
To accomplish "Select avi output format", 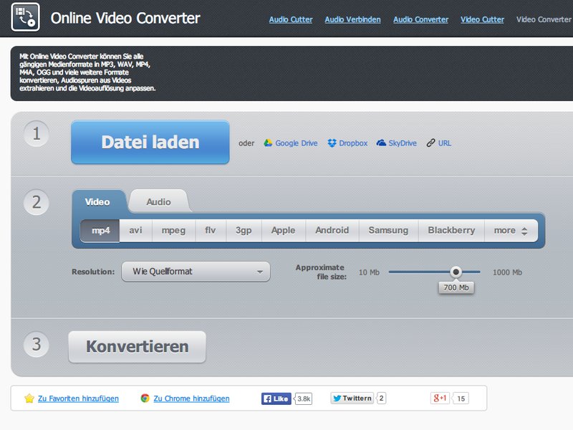I will pyautogui.click(x=135, y=230).
